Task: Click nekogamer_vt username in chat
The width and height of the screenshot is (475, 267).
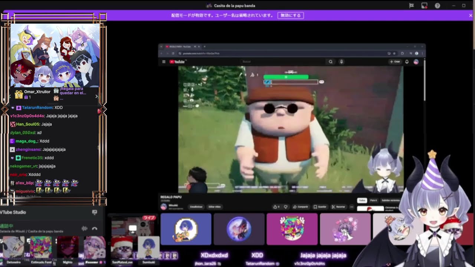Action: tap(24, 166)
